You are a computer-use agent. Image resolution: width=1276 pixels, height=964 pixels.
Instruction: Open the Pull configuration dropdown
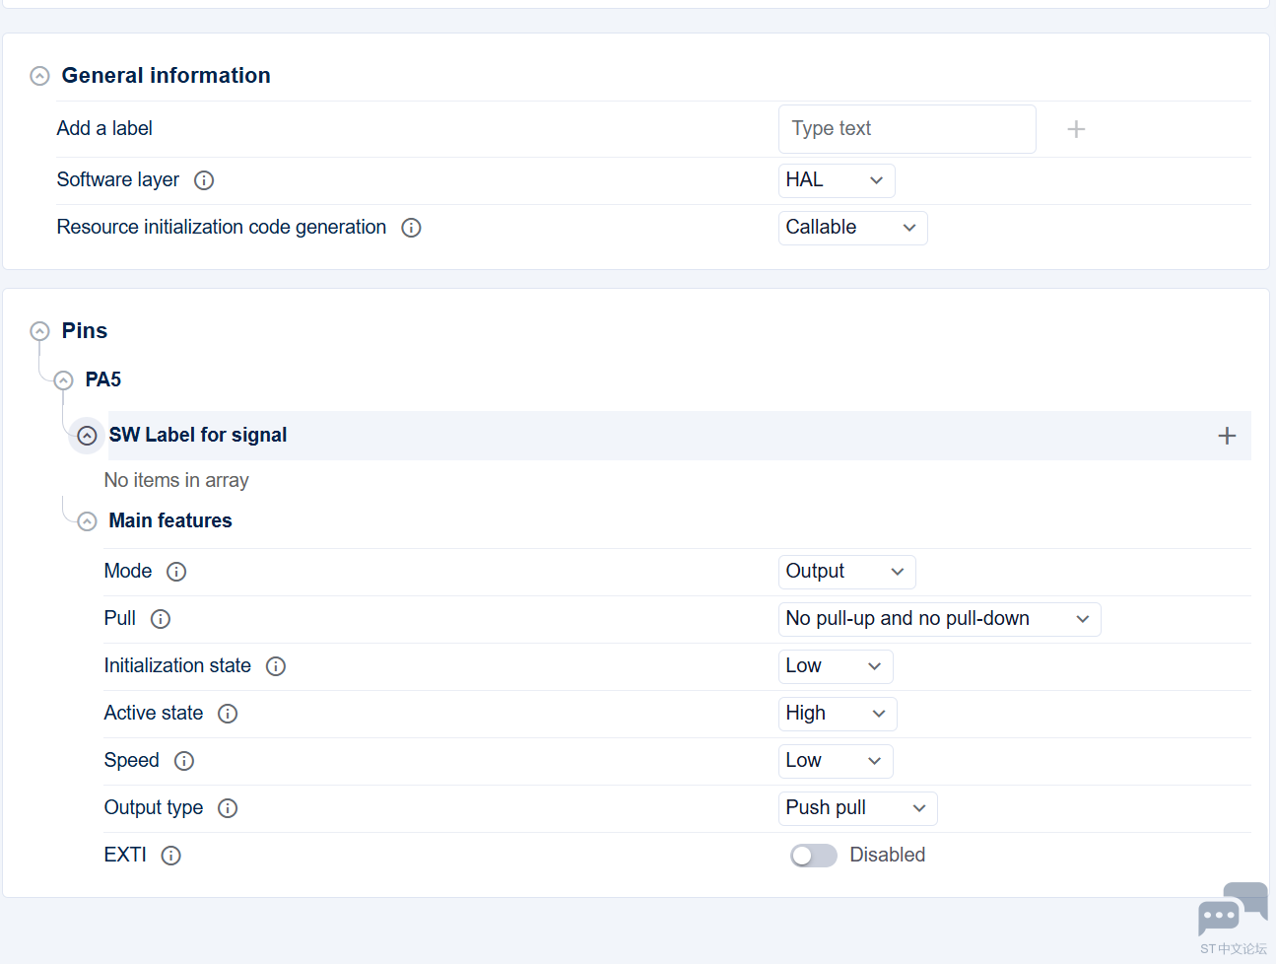939,619
